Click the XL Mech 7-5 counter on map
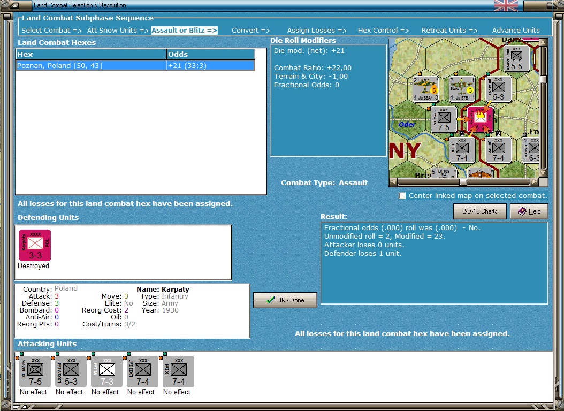564x411 pixels. [444, 119]
